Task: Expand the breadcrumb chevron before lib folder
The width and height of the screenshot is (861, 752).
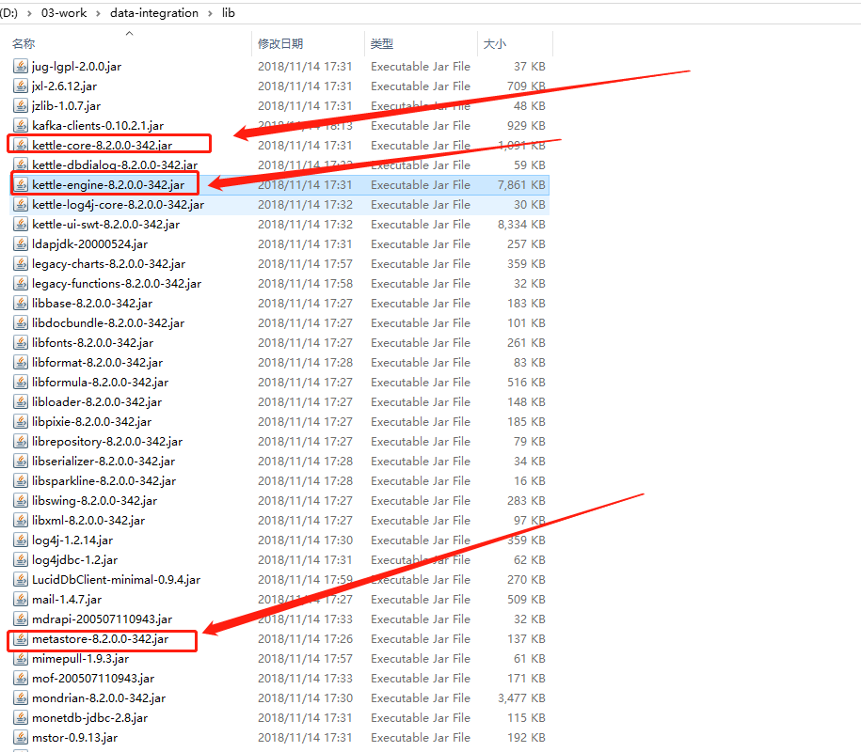Action: pos(211,13)
